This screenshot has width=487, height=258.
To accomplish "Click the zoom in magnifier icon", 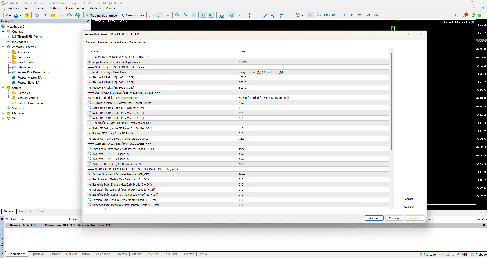I will [x=177, y=15].
